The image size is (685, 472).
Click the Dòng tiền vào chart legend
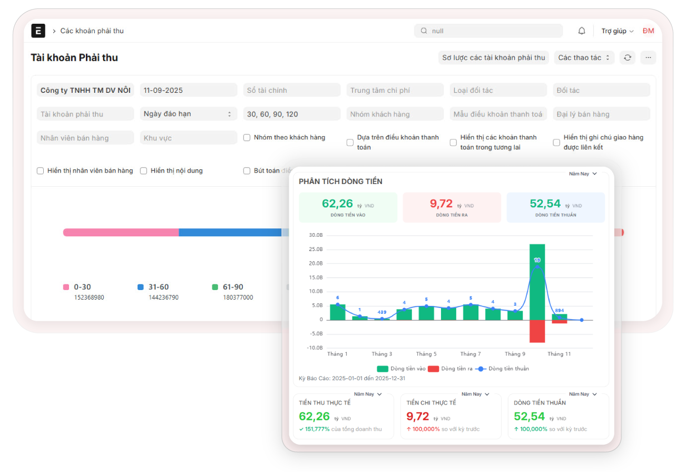(x=402, y=369)
